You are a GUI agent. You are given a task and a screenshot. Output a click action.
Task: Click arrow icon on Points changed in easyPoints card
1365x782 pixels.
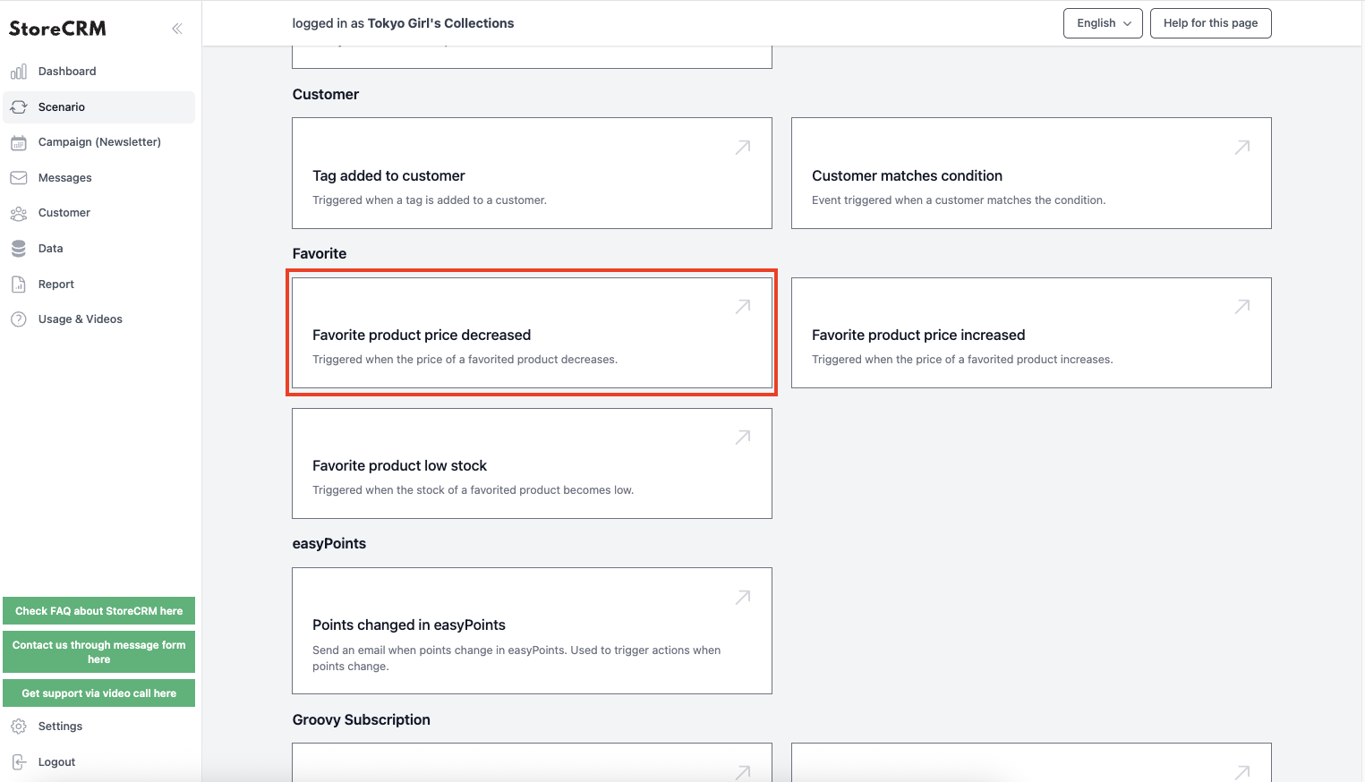(x=743, y=598)
